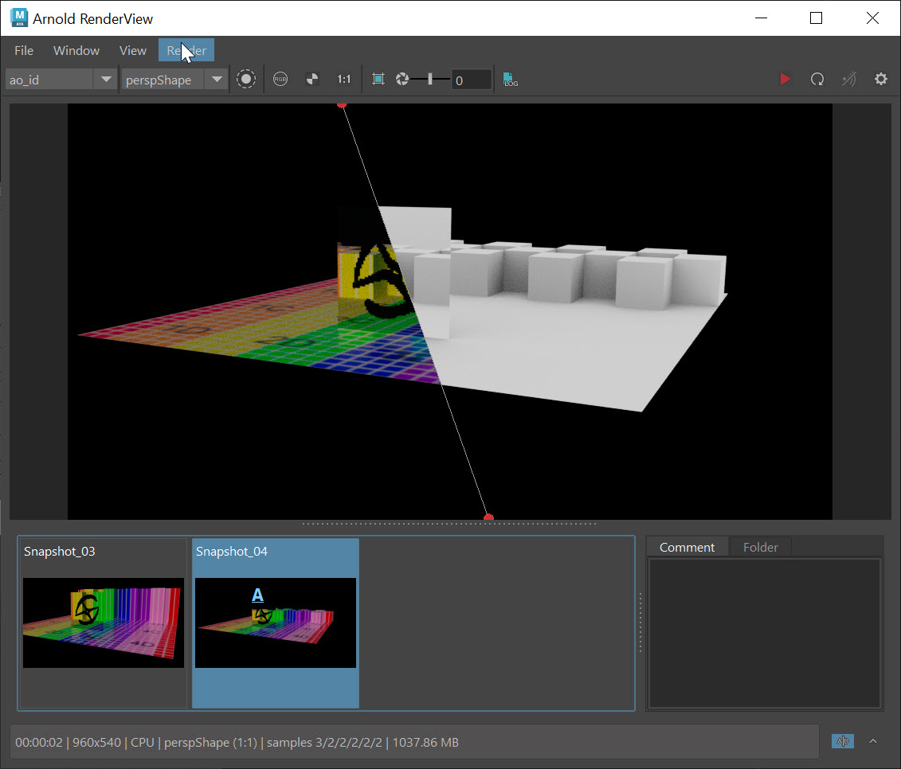This screenshot has width=901, height=769.
Task: Open the render settings gear icon
Action: click(880, 79)
